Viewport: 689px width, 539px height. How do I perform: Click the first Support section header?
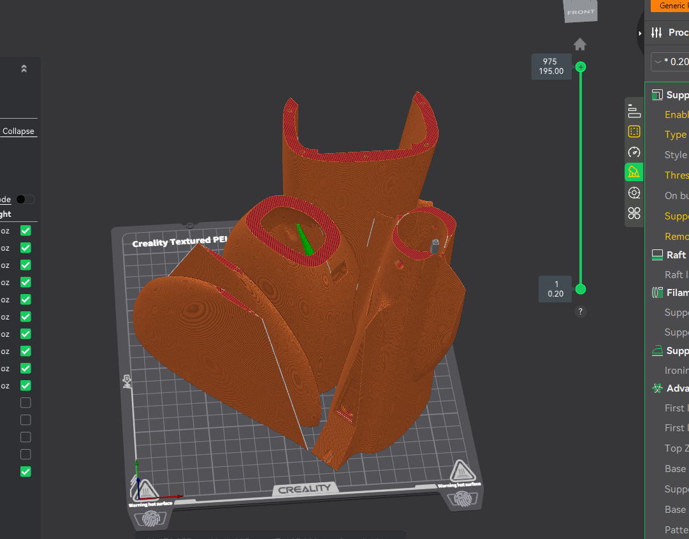coord(677,94)
